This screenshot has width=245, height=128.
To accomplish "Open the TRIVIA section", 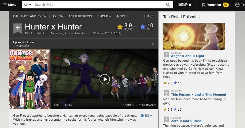I will pyautogui.click(x=58, y=16).
